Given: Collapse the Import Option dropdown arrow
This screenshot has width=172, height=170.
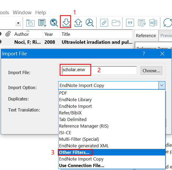Looking at the screenshot, I should (162, 85).
